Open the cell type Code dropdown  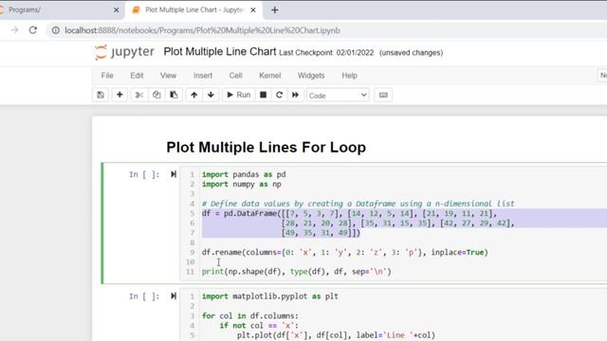click(338, 95)
